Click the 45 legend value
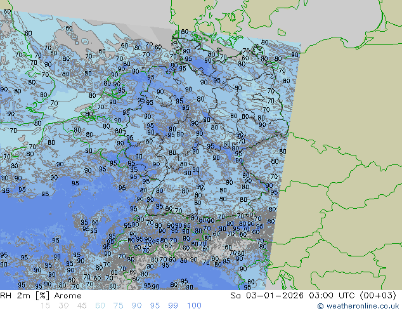Screen dimensions: 402x311 82,306
